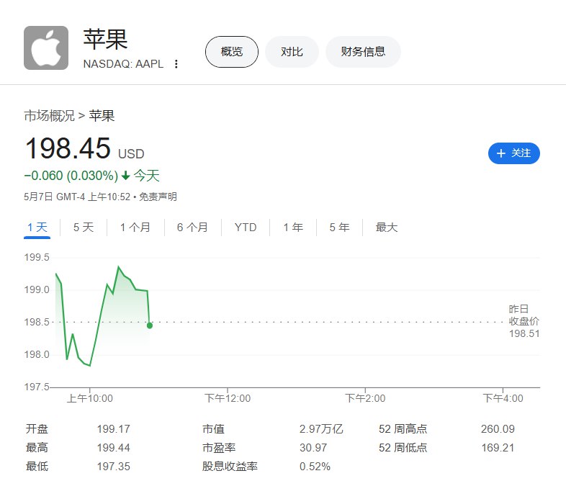Click the 52 周高点 value 260.09

(498, 428)
